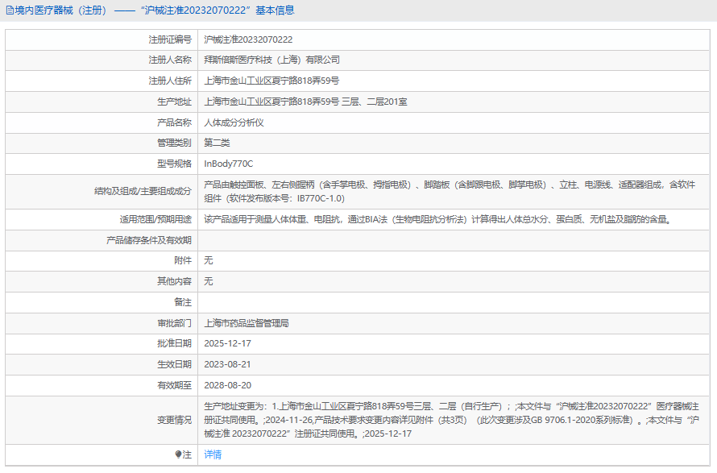Click effective date 2023-08-21
Image resolution: width=717 pixels, height=473 pixels.
[x=227, y=364]
